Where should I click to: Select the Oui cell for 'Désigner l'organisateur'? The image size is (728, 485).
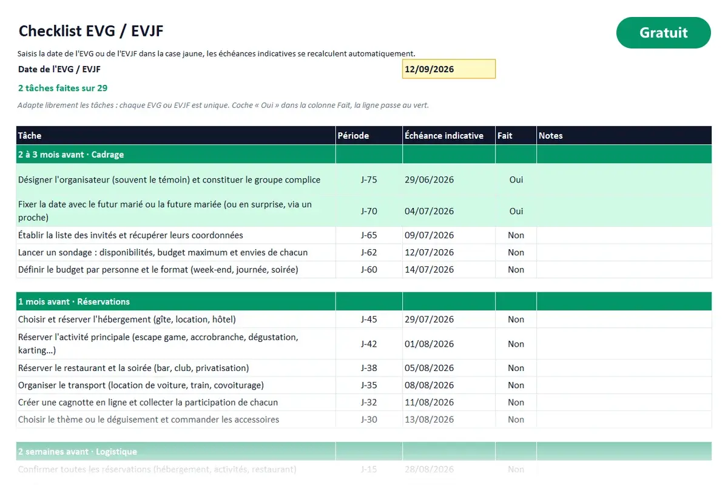pyautogui.click(x=516, y=179)
